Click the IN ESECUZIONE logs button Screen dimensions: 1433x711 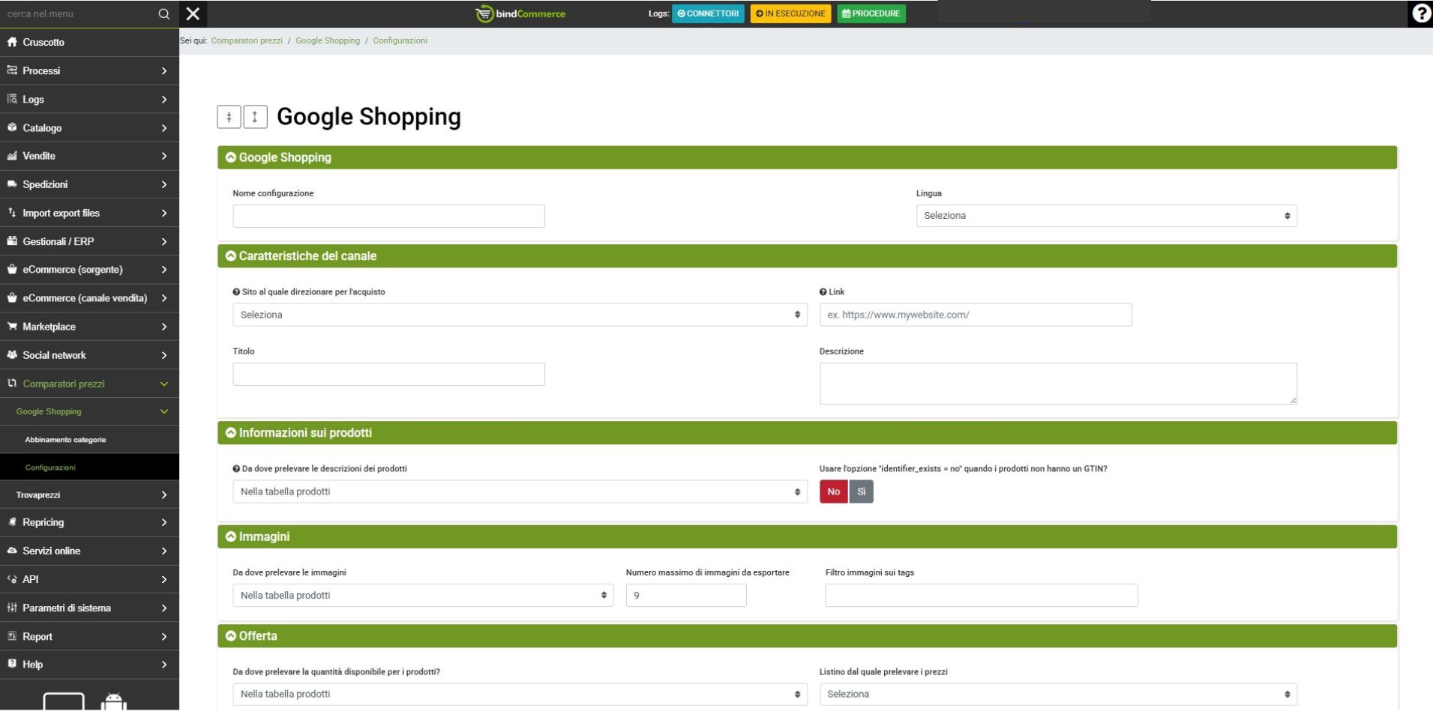(x=790, y=13)
